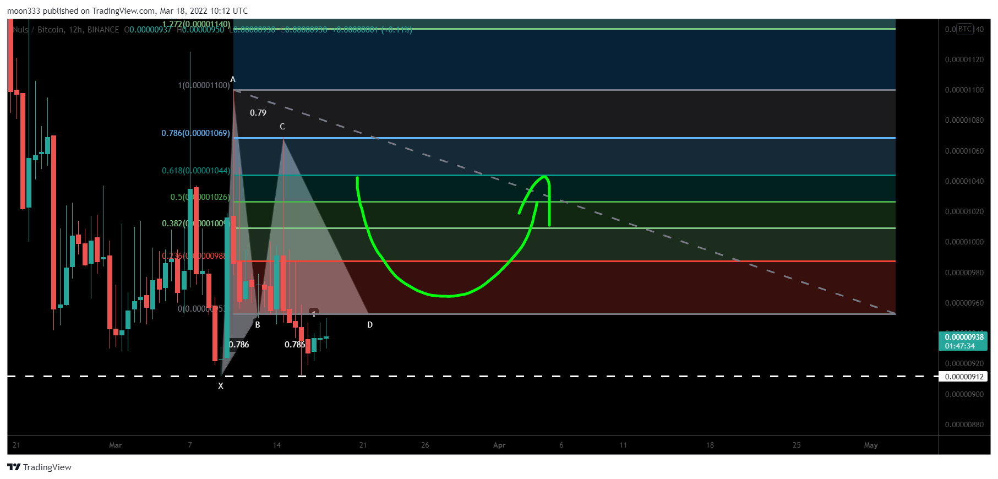The height and width of the screenshot is (479, 998).
Task: Click the price axis value 0.00000900
Action: 964,394
